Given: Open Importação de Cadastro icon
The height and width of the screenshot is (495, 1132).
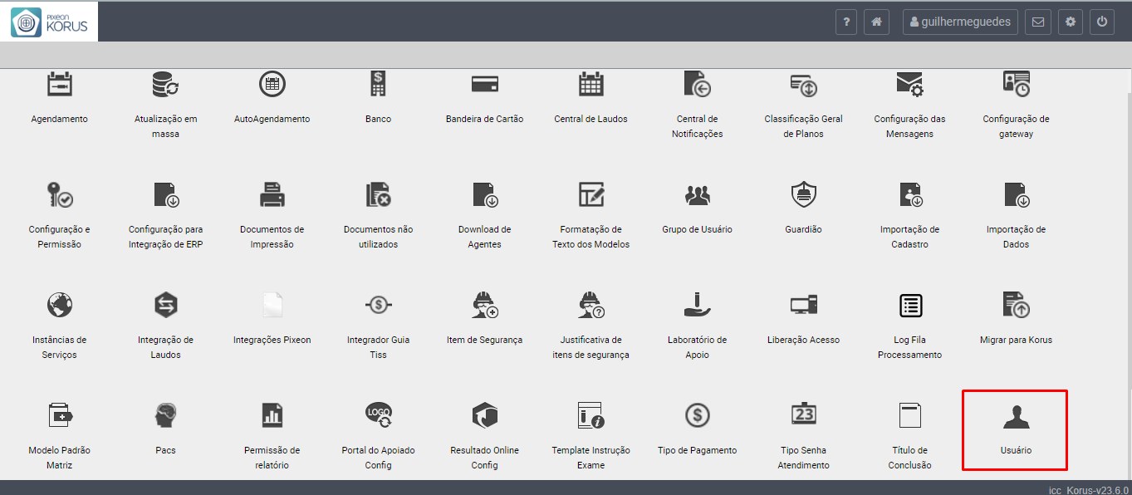Looking at the screenshot, I should tap(909, 194).
